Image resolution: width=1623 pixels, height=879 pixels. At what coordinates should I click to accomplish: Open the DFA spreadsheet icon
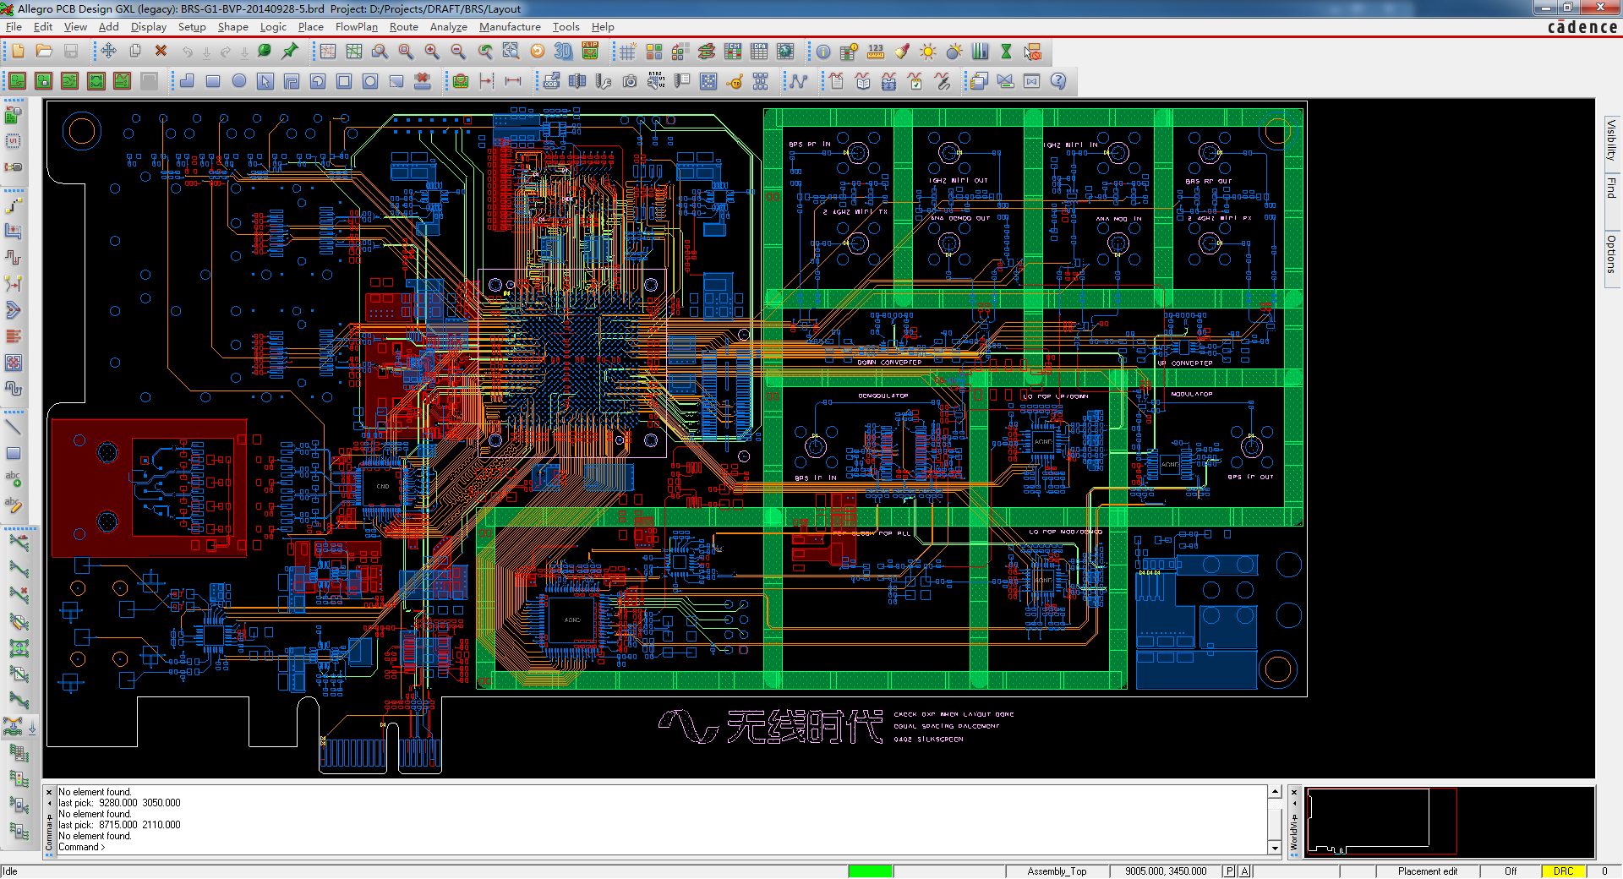(x=759, y=52)
